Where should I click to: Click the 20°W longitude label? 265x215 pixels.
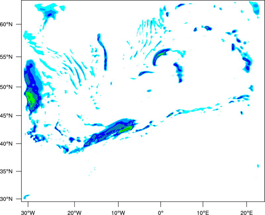75,213
